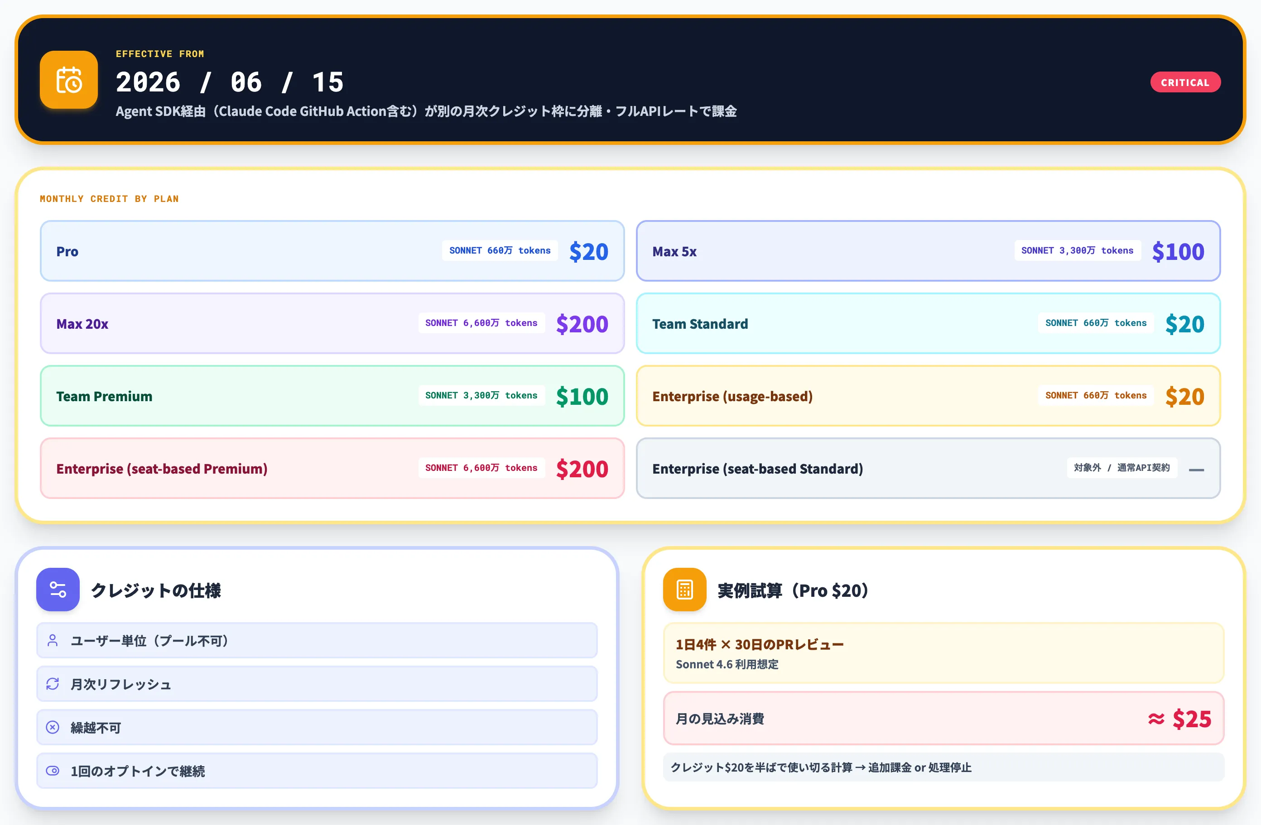This screenshot has width=1261, height=825.
Task: Select the Max 20x plan card
Action: tap(332, 324)
